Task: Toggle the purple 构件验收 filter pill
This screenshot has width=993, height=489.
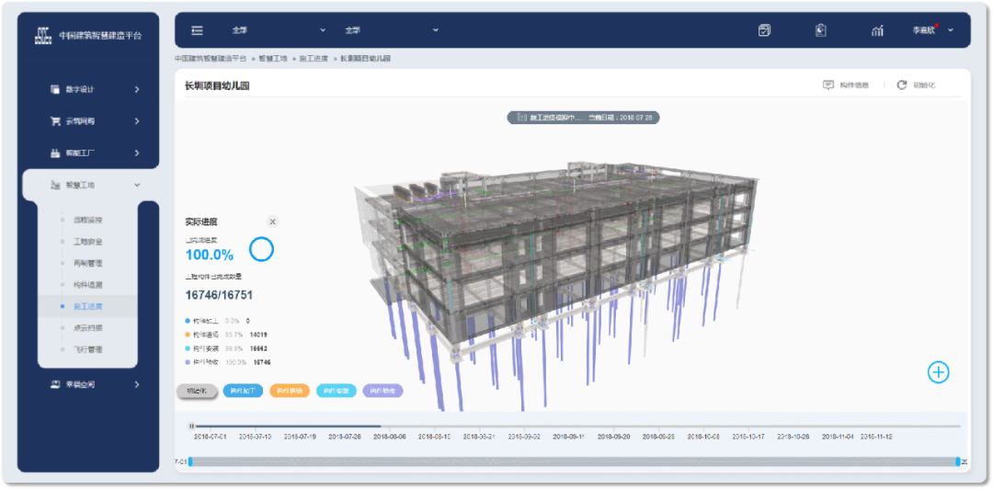Action: [x=382, y=391]
